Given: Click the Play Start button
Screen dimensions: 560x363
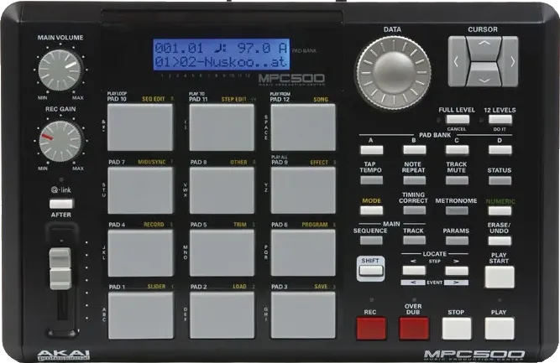Looking at the screenshot, I should pos(500,277).
